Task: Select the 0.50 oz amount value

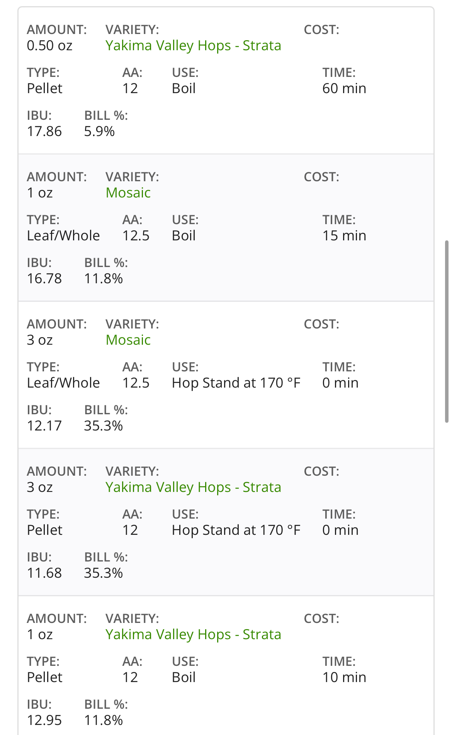Action: (x=49, y=46)
